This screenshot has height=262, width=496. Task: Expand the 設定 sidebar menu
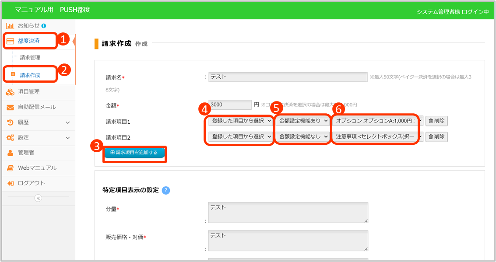[67, 138]
